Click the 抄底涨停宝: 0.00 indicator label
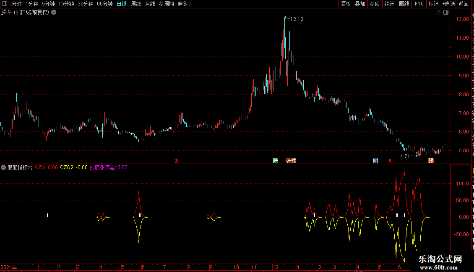Screen dimensions: 474x272 coord(109,167)
